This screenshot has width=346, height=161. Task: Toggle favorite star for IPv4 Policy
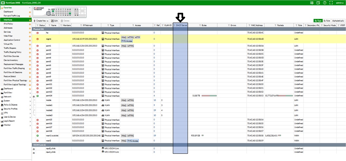click(30, 24)
